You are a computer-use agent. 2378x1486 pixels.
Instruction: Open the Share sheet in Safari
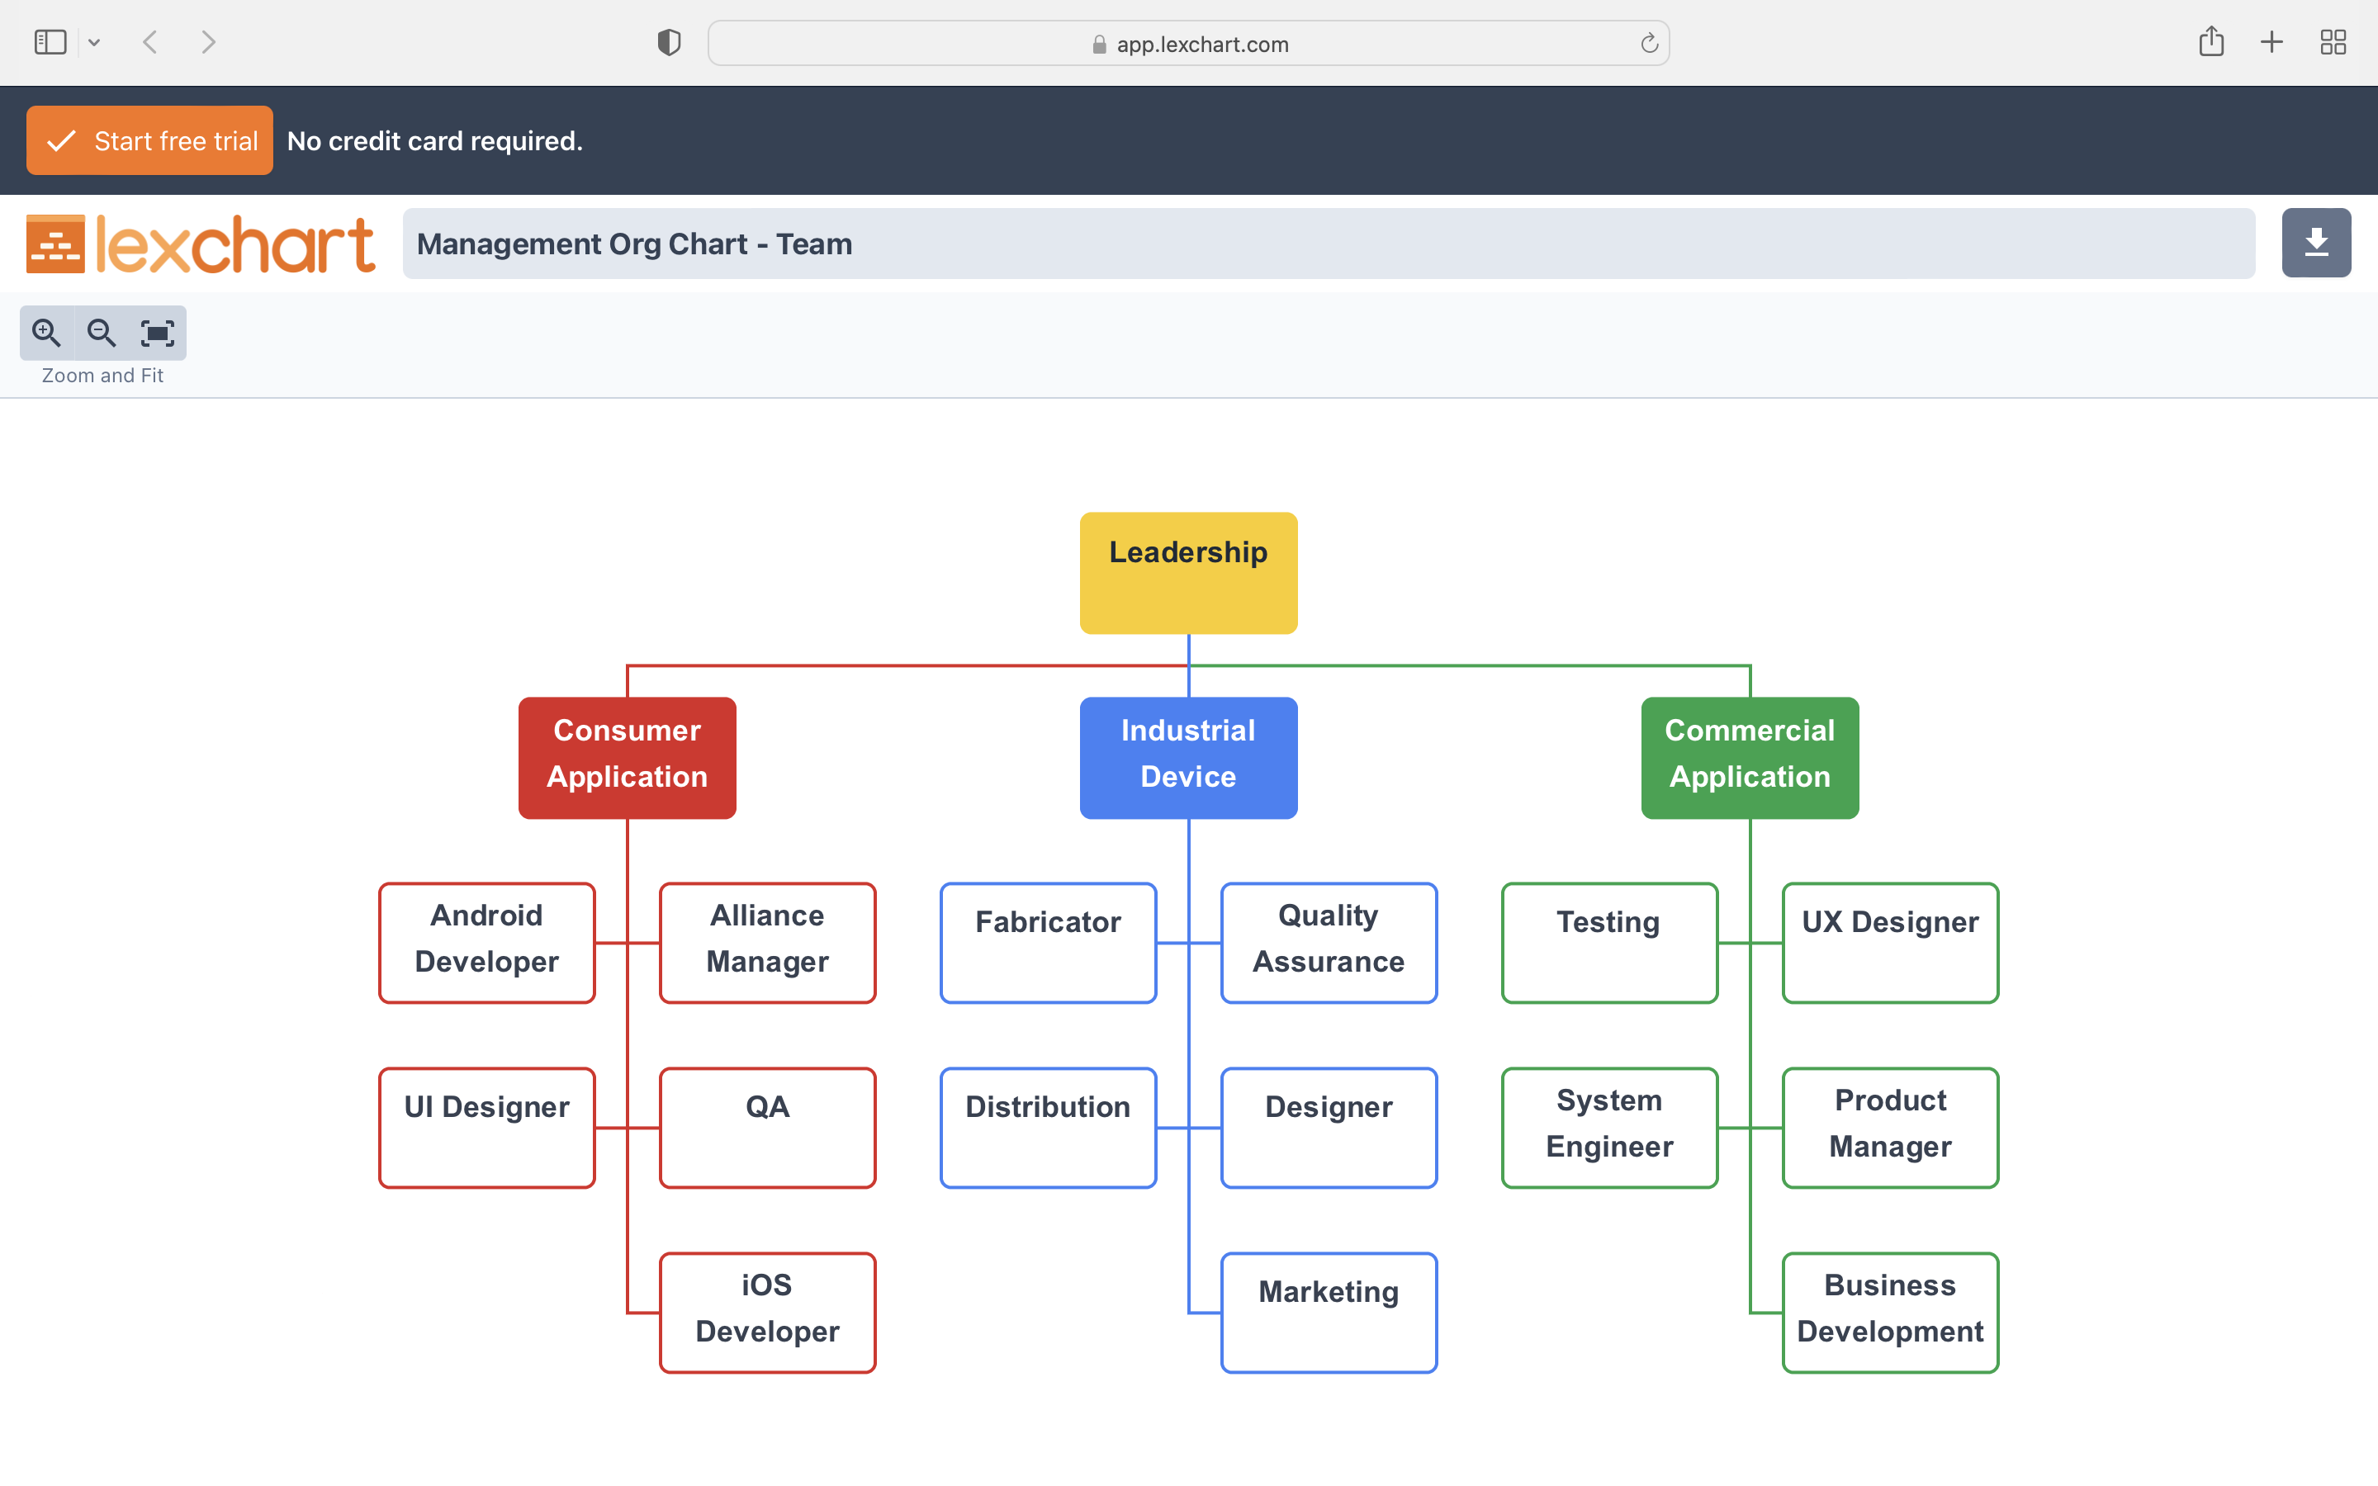[x=2212, y=41]
